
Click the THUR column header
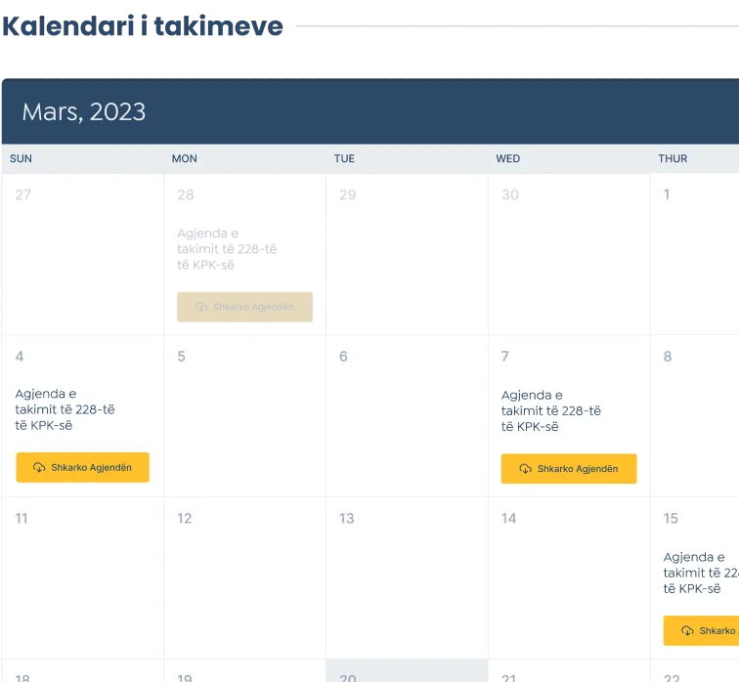coord(673,158)
